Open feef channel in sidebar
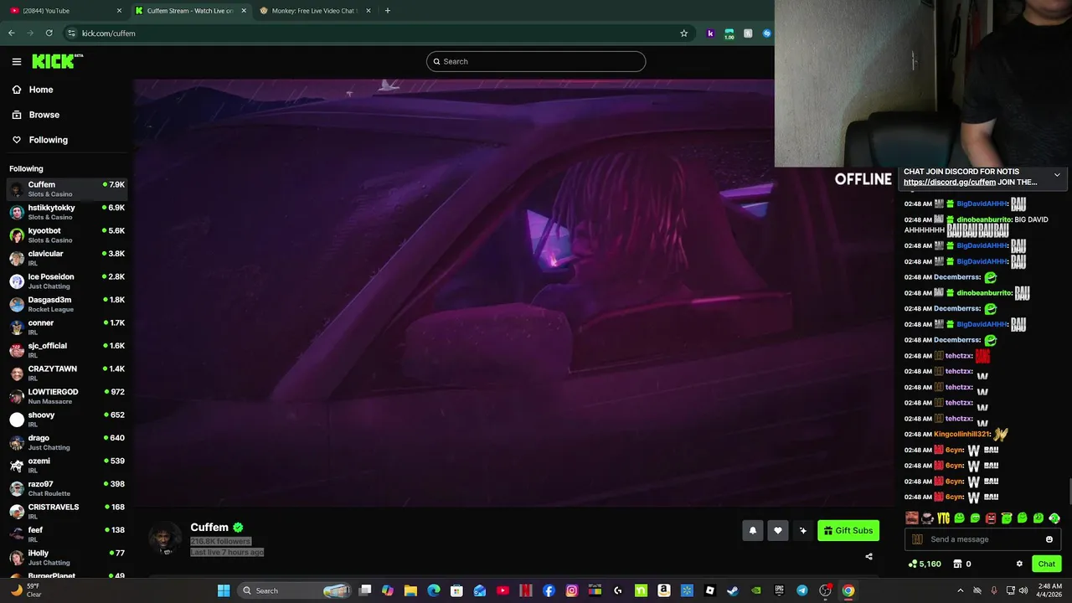The height and width of the screenshot is (603, 1072). click(67, 534)
